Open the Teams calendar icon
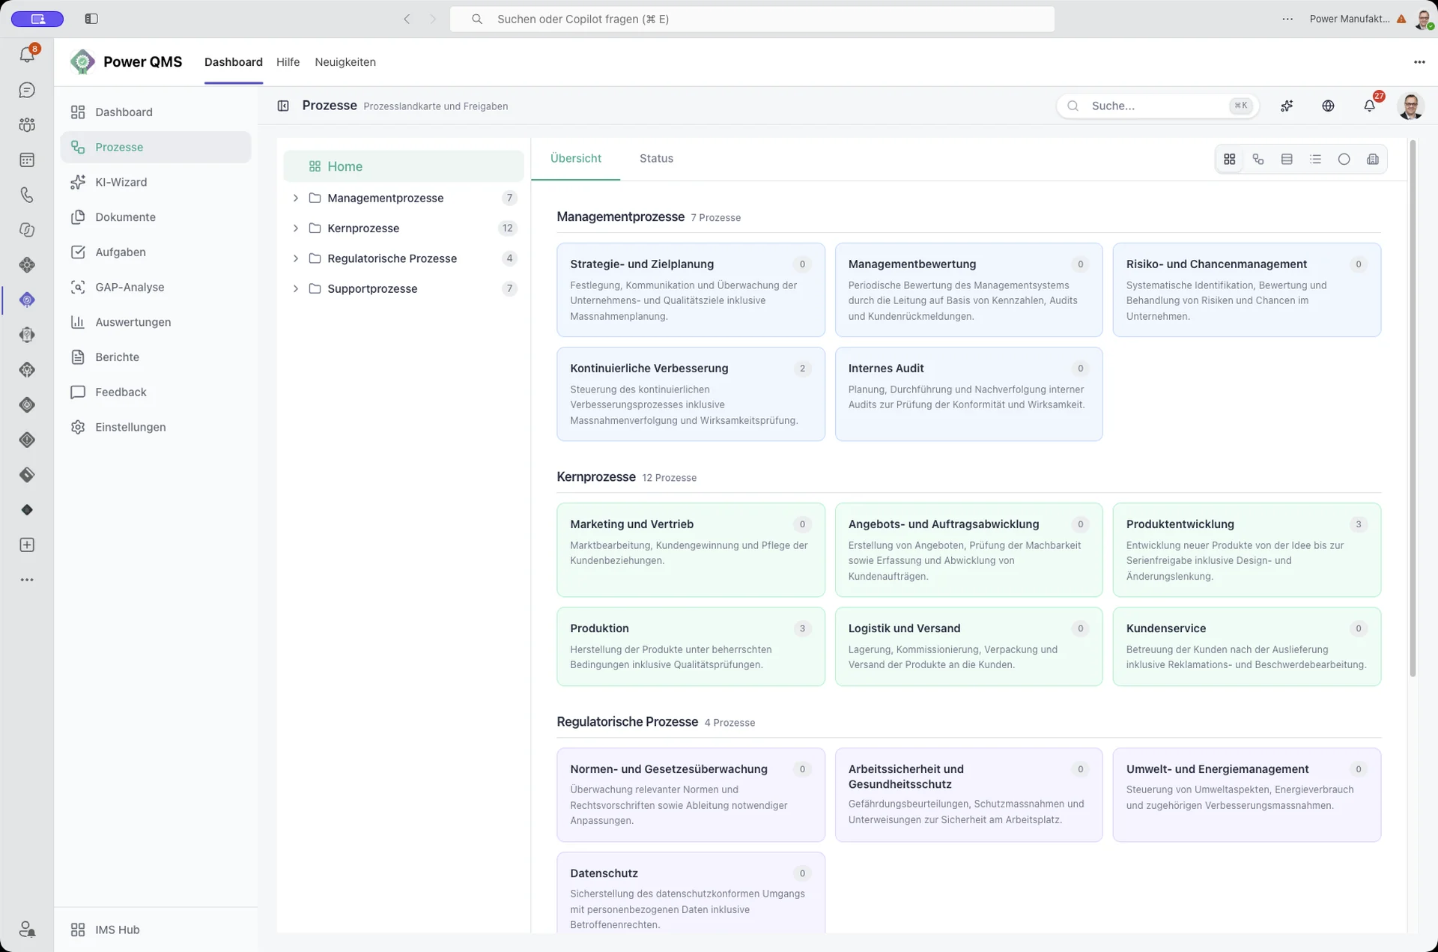The width and height of the screenshot is (1438, 952). point(27,160)
